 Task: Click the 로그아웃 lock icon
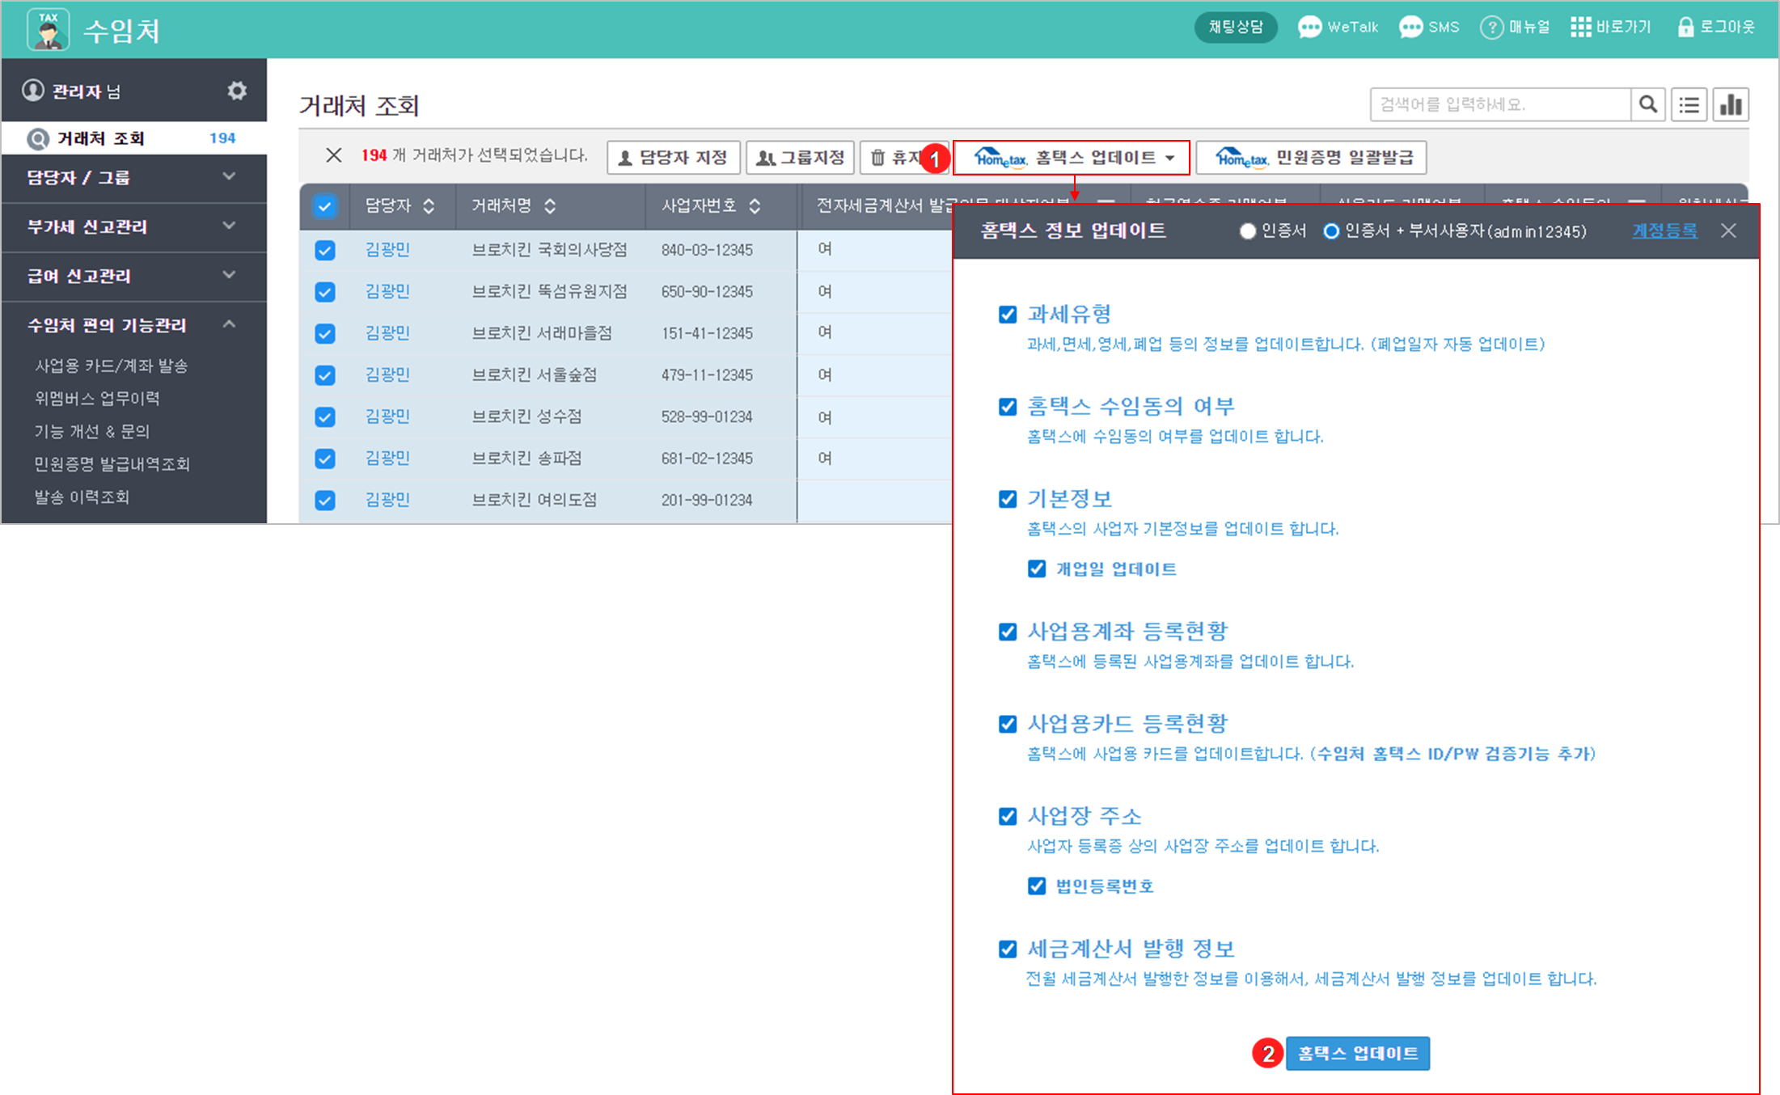1685,27
